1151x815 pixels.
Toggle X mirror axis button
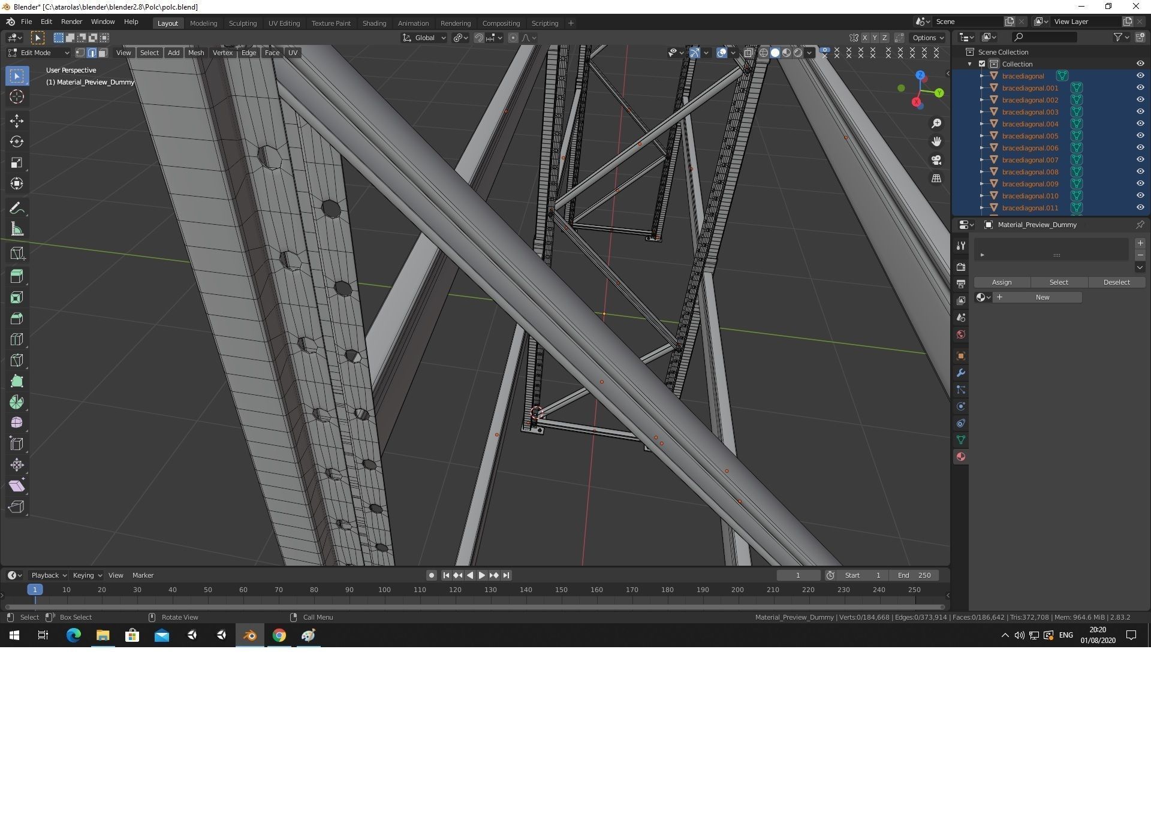[x=864, y=38]
